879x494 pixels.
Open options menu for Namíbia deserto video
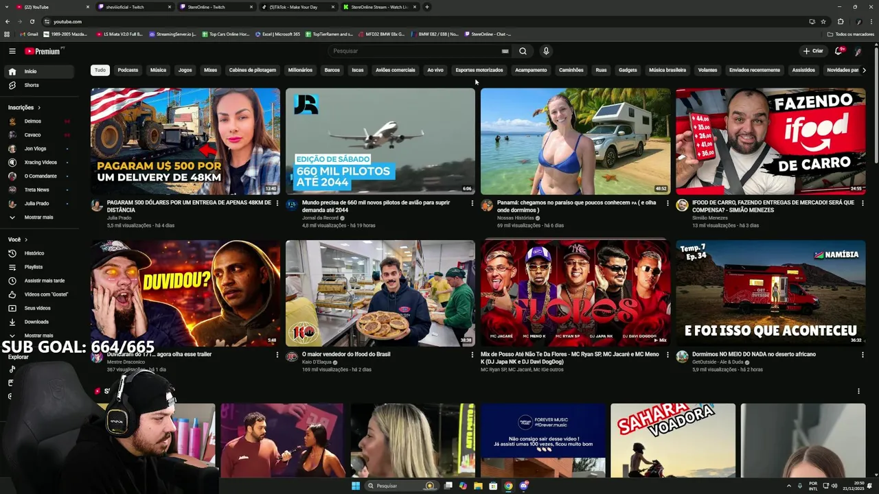pyautogui.click(x=863, y=355)
